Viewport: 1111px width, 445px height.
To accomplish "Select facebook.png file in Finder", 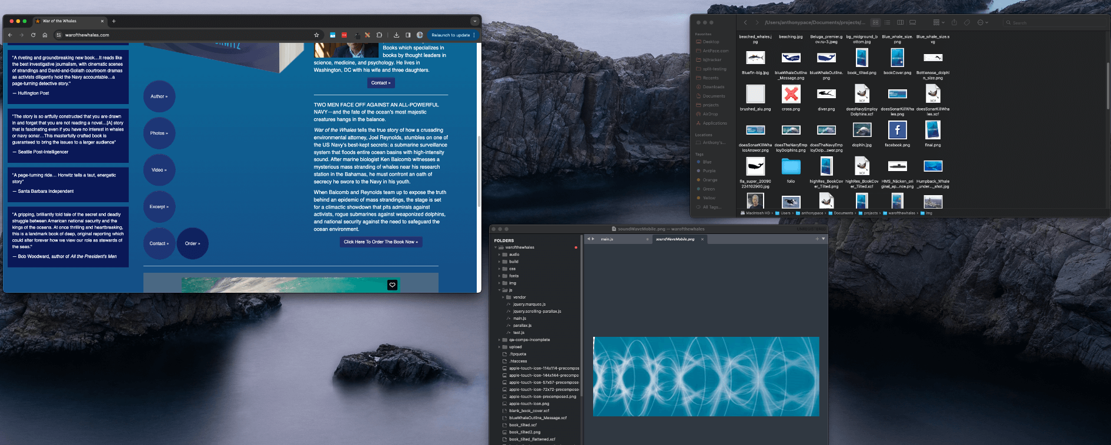I will 897,130.
